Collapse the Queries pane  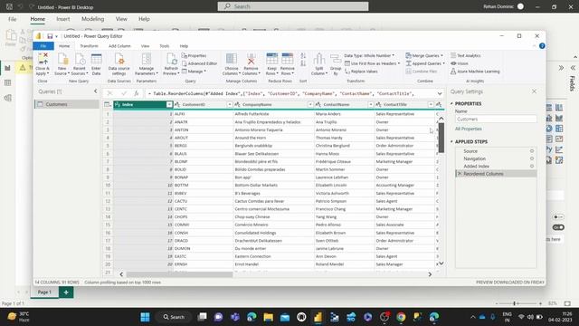click(96, 91)
